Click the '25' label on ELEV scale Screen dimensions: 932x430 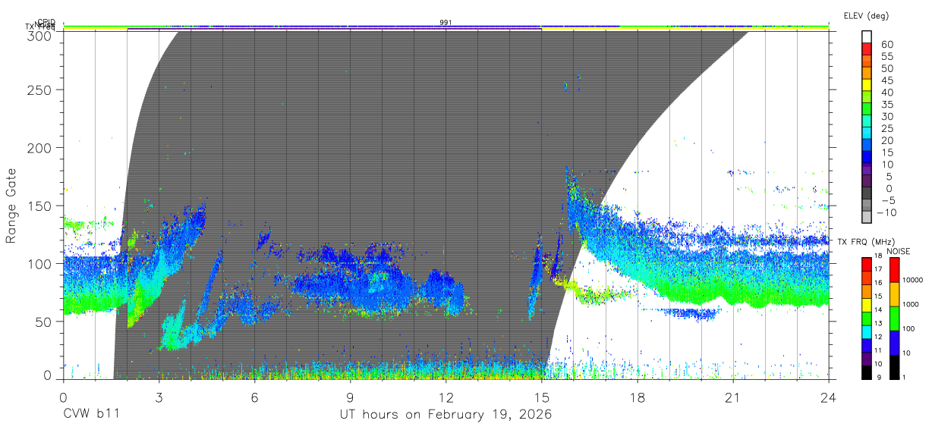tap(887, 129)
